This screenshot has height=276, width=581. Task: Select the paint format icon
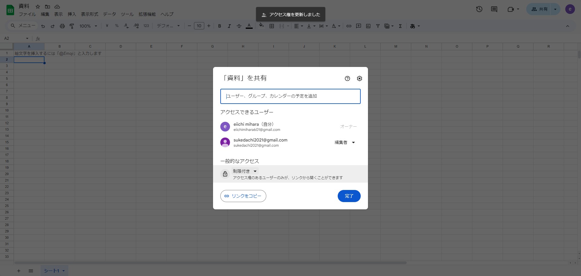click(x=72, y=26)
